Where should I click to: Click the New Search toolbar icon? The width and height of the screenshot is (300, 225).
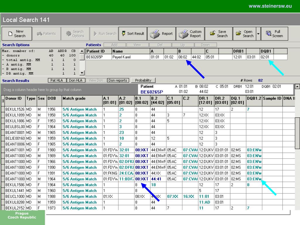[10, 34]
